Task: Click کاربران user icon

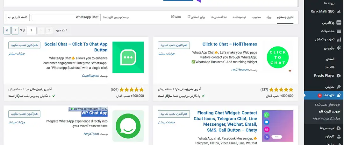Action: [x=339, y=136]
